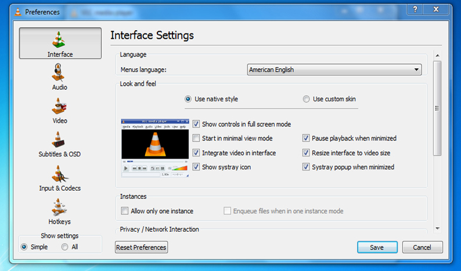Screen dimensions: 461x271
Task: Click the title bar help question mark
Action: tap(415, 10)
